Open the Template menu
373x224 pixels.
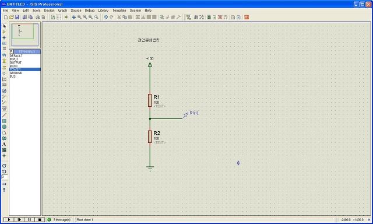(119, 10)
